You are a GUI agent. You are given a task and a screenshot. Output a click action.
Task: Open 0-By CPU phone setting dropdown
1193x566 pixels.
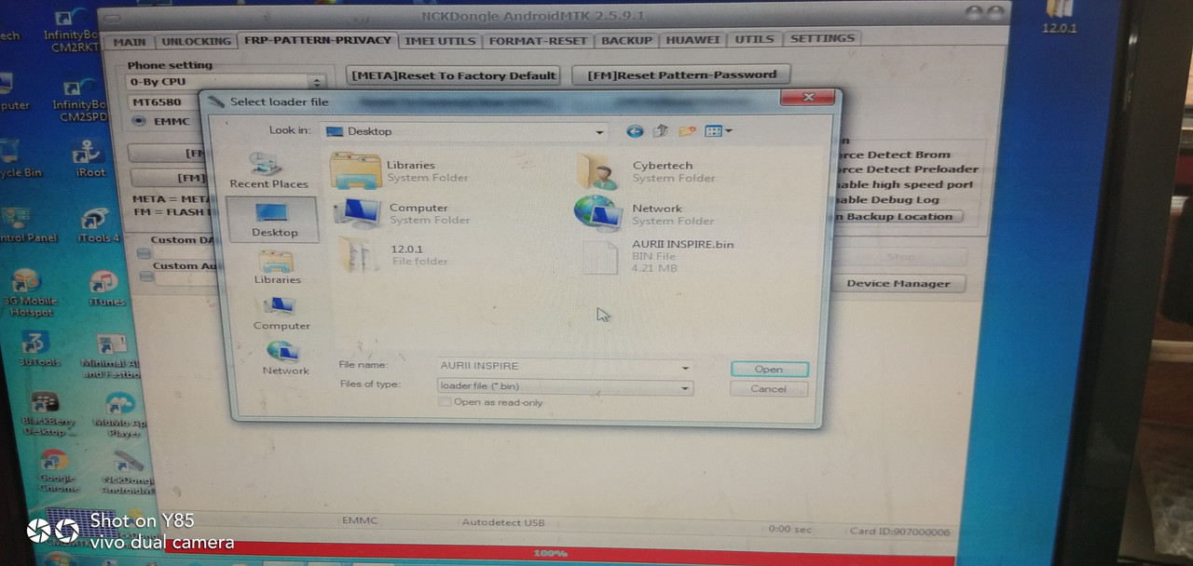click(x=226, y=82)
